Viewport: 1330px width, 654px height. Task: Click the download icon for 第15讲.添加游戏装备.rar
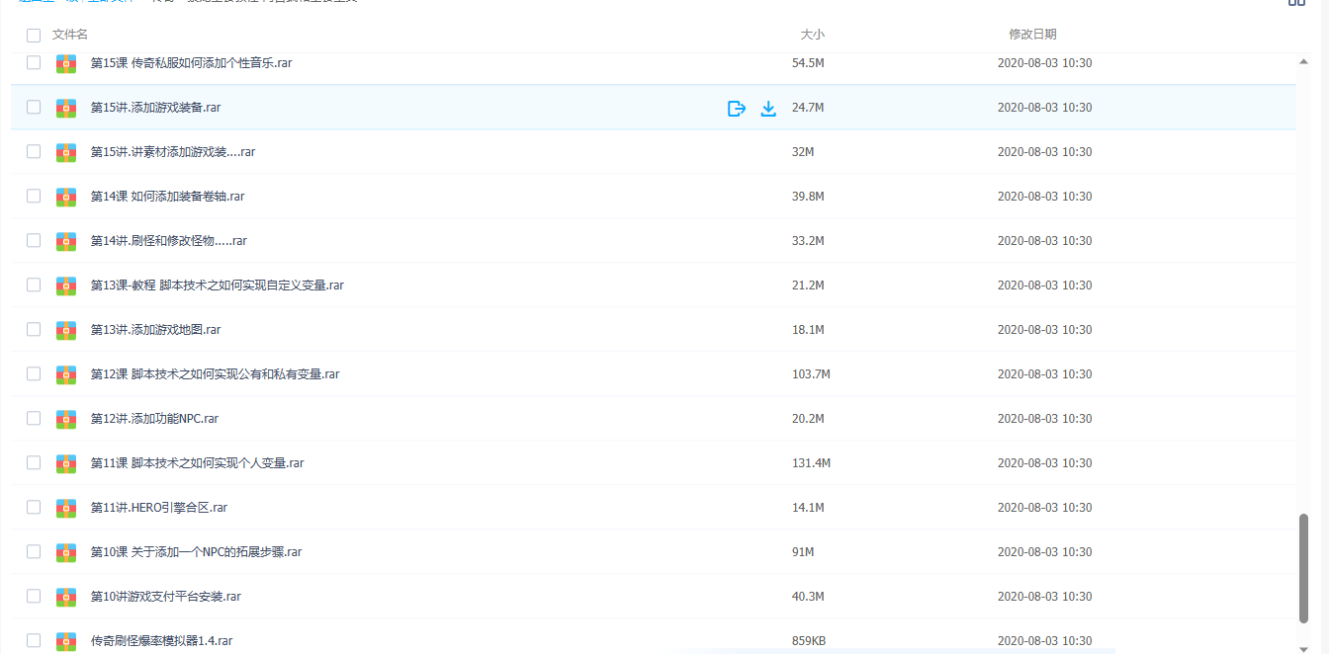768,109
